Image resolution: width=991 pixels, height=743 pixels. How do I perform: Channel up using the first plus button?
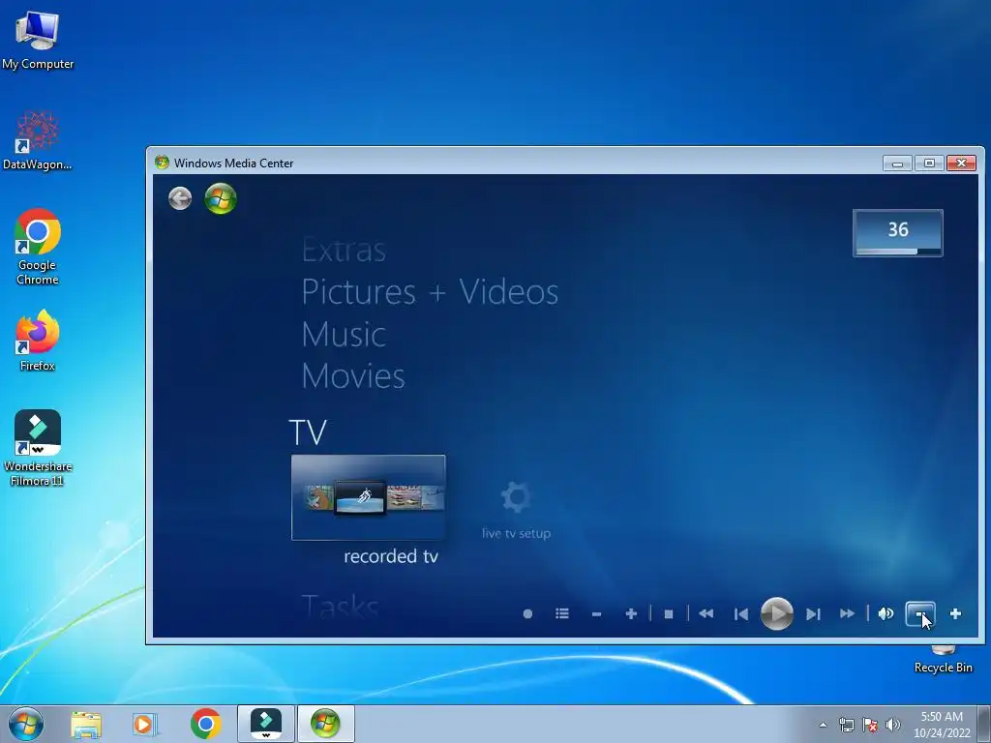(631, 613)
